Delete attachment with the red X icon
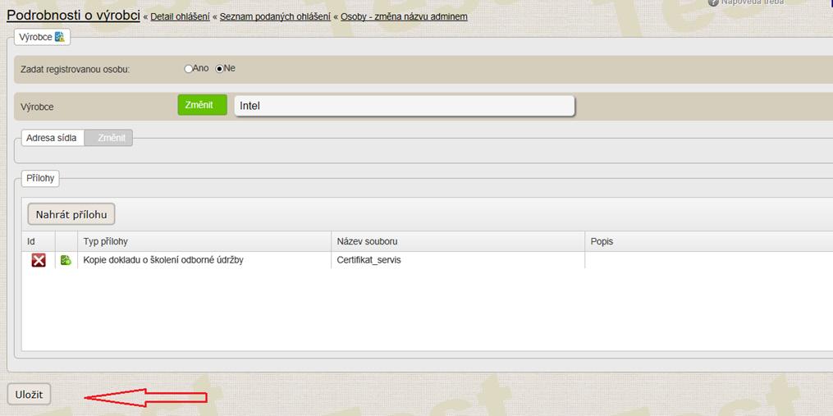 pyautogui.click(x=39, y=260)
